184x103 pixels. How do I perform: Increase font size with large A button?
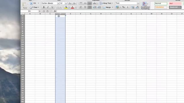[x=70, y=3]
